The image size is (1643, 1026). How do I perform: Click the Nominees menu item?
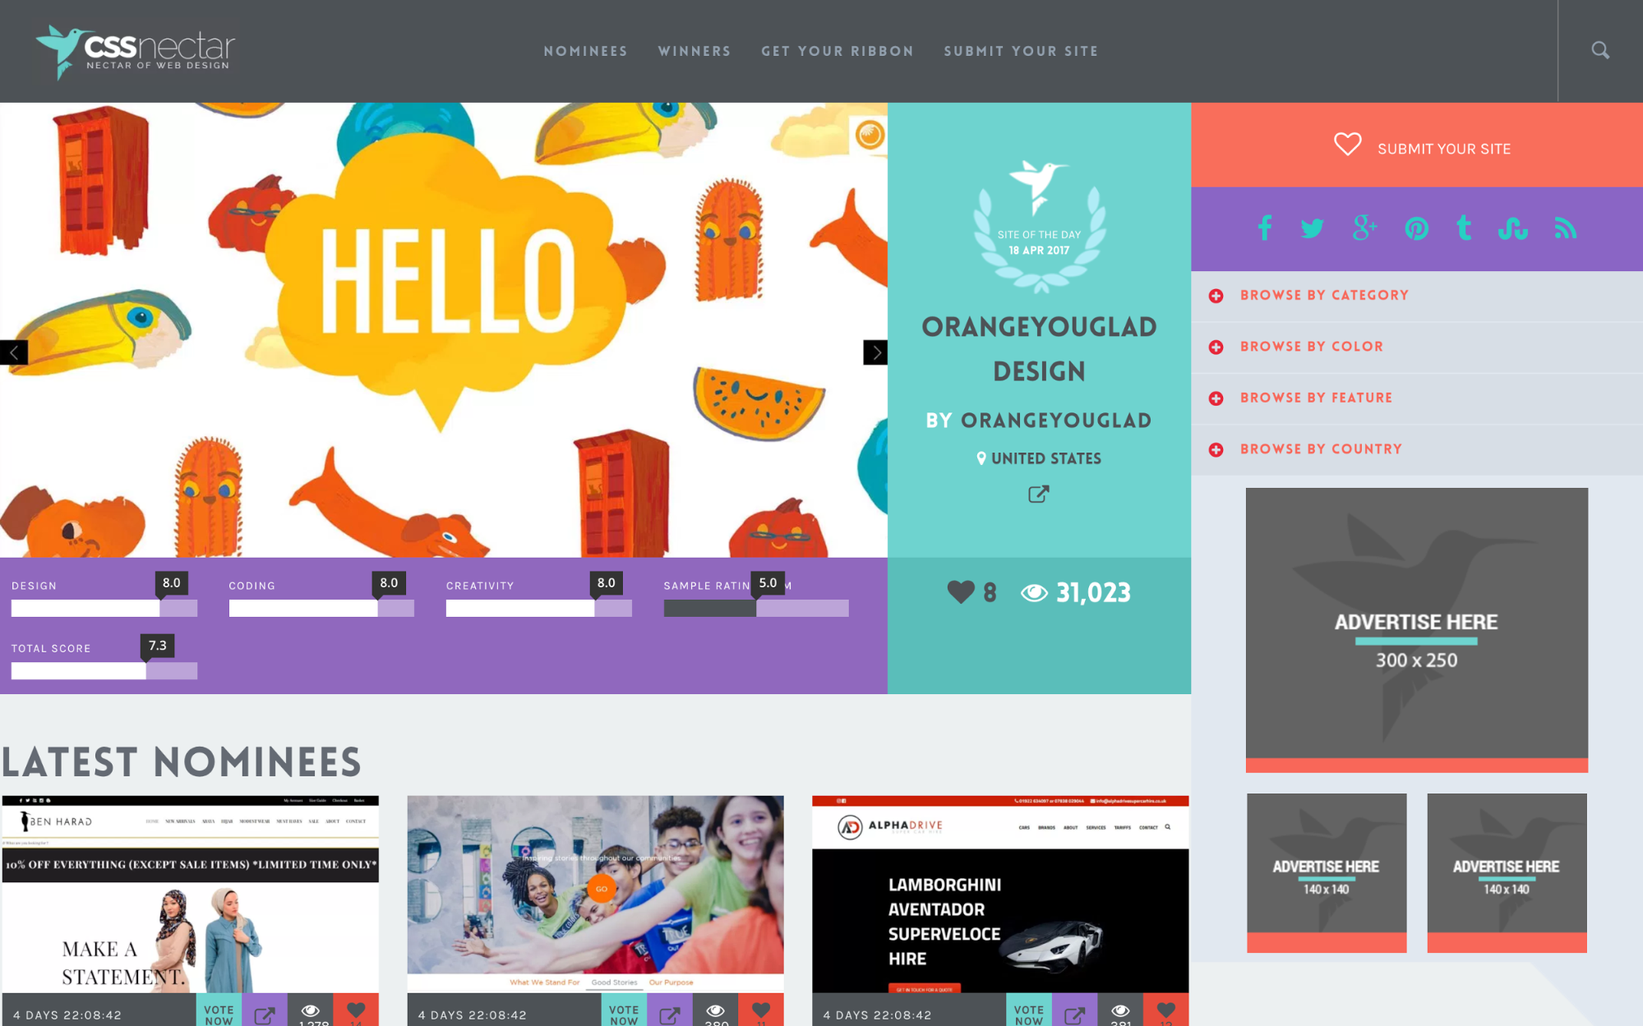tap(584, 51)
